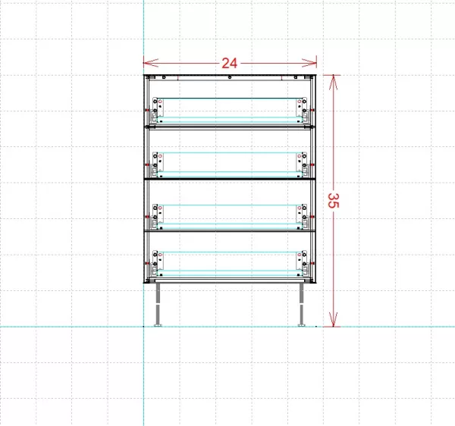This screenshot has height=426, width=455.
Task: Select the height dimension label 35
Action: [333, 201]
